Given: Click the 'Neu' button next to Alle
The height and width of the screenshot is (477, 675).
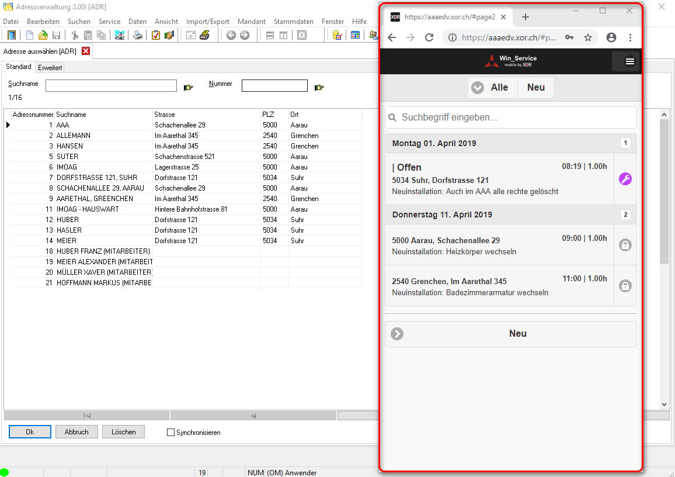Looking at the screenshot, I should click(536, 88).
